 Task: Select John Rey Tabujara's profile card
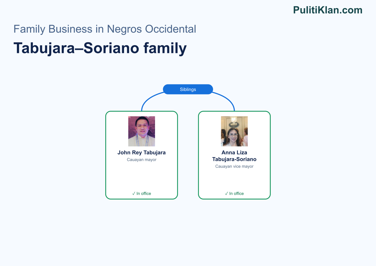[x=142, y=155]
